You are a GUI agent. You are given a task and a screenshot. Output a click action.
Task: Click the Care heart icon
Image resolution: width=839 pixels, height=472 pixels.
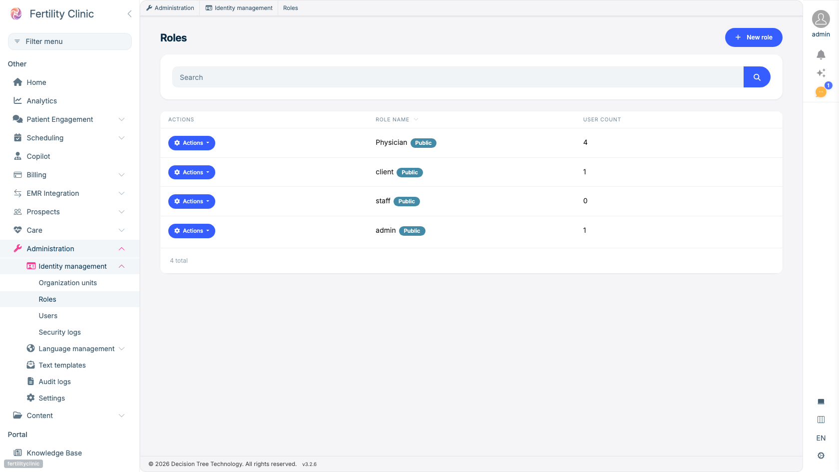pos(18,230)
